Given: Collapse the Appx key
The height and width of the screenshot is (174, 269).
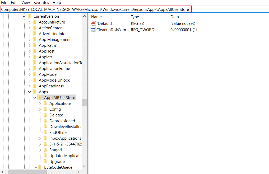Looking at the screenshot, I should point(30,92).
